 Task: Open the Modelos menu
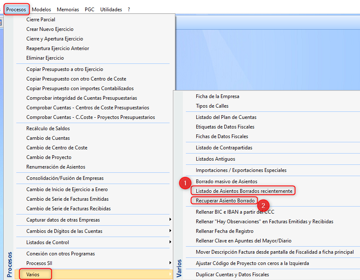pyautogui.click(x=41, y=9)
